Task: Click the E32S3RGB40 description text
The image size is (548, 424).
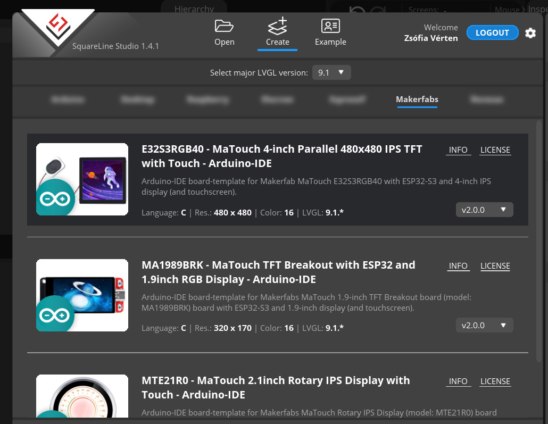Action: [316, 186]
